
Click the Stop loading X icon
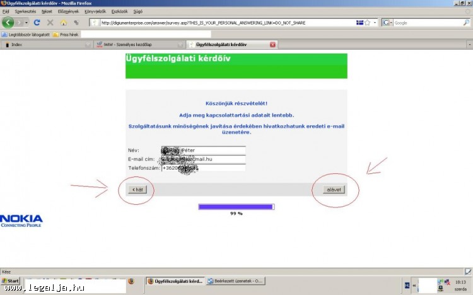tap(50, 22)
